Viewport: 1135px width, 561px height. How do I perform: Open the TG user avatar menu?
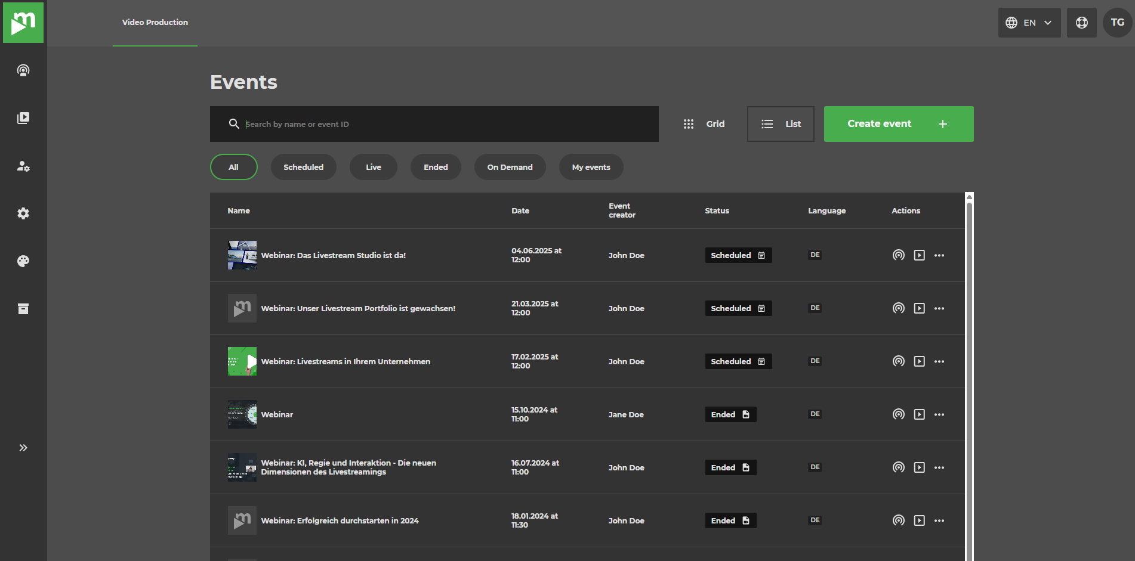coord(1118,23)
